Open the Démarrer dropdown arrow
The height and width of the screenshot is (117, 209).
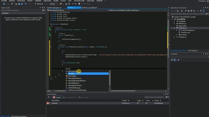(x=44, y=4)
